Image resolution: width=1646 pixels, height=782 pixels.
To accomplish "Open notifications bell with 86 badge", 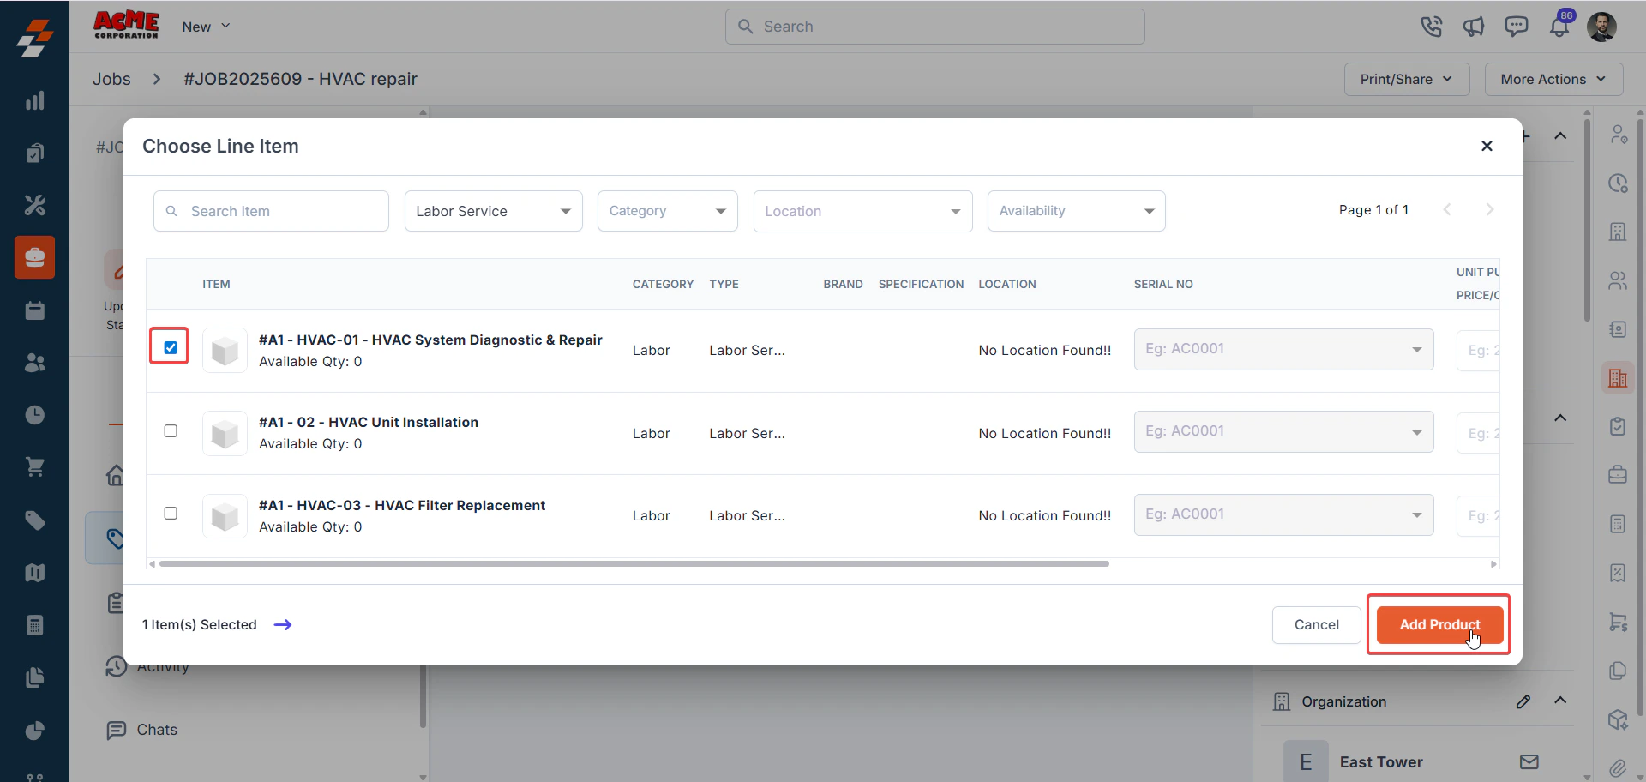I will [1559, 26].
